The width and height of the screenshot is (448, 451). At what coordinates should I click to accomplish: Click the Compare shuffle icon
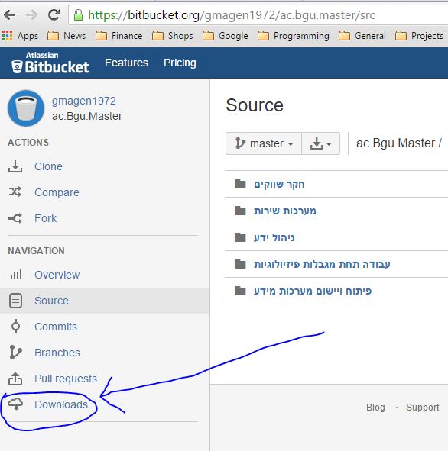pyautogui.click(x=15, y=192)
